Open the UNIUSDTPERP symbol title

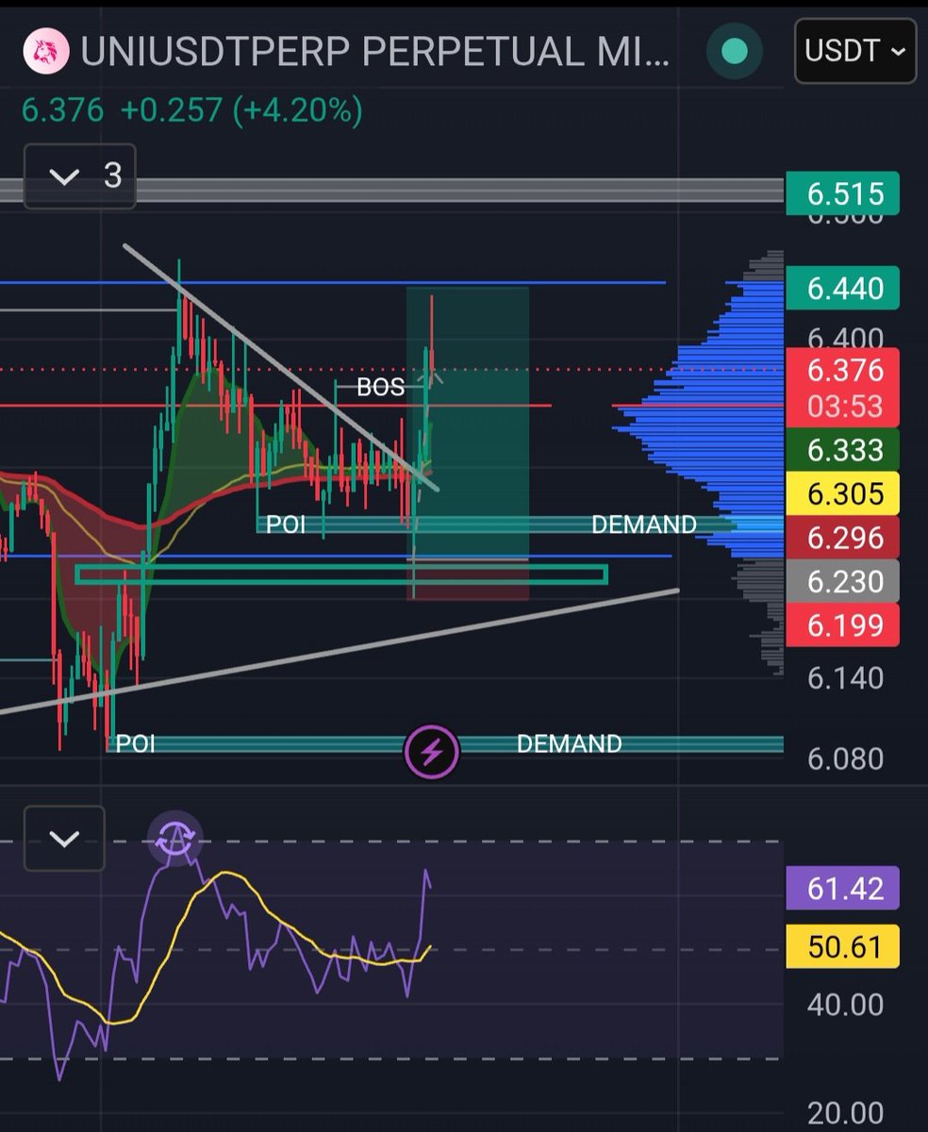[x=375, y=53]
